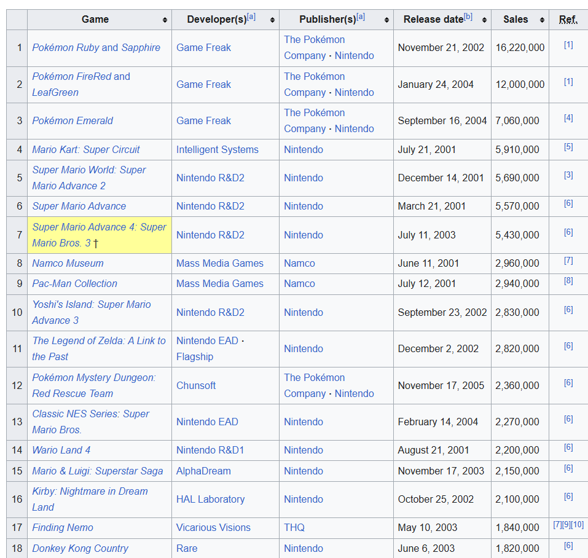Open Donkey Kong Country link
Image resolution: width=588 pixels, height=558 pixels.
click(x=80, y=548)
